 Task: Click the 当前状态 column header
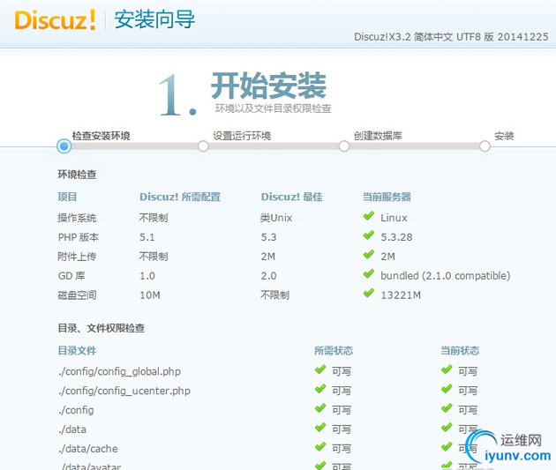pos(460,351)
